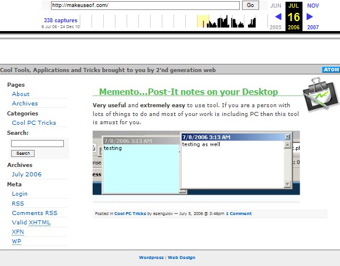The width and height of the screenshot is (340, 266).
Task: Click the white note's blue 7/8/2006 title bar
Action: tap(233, 137)
